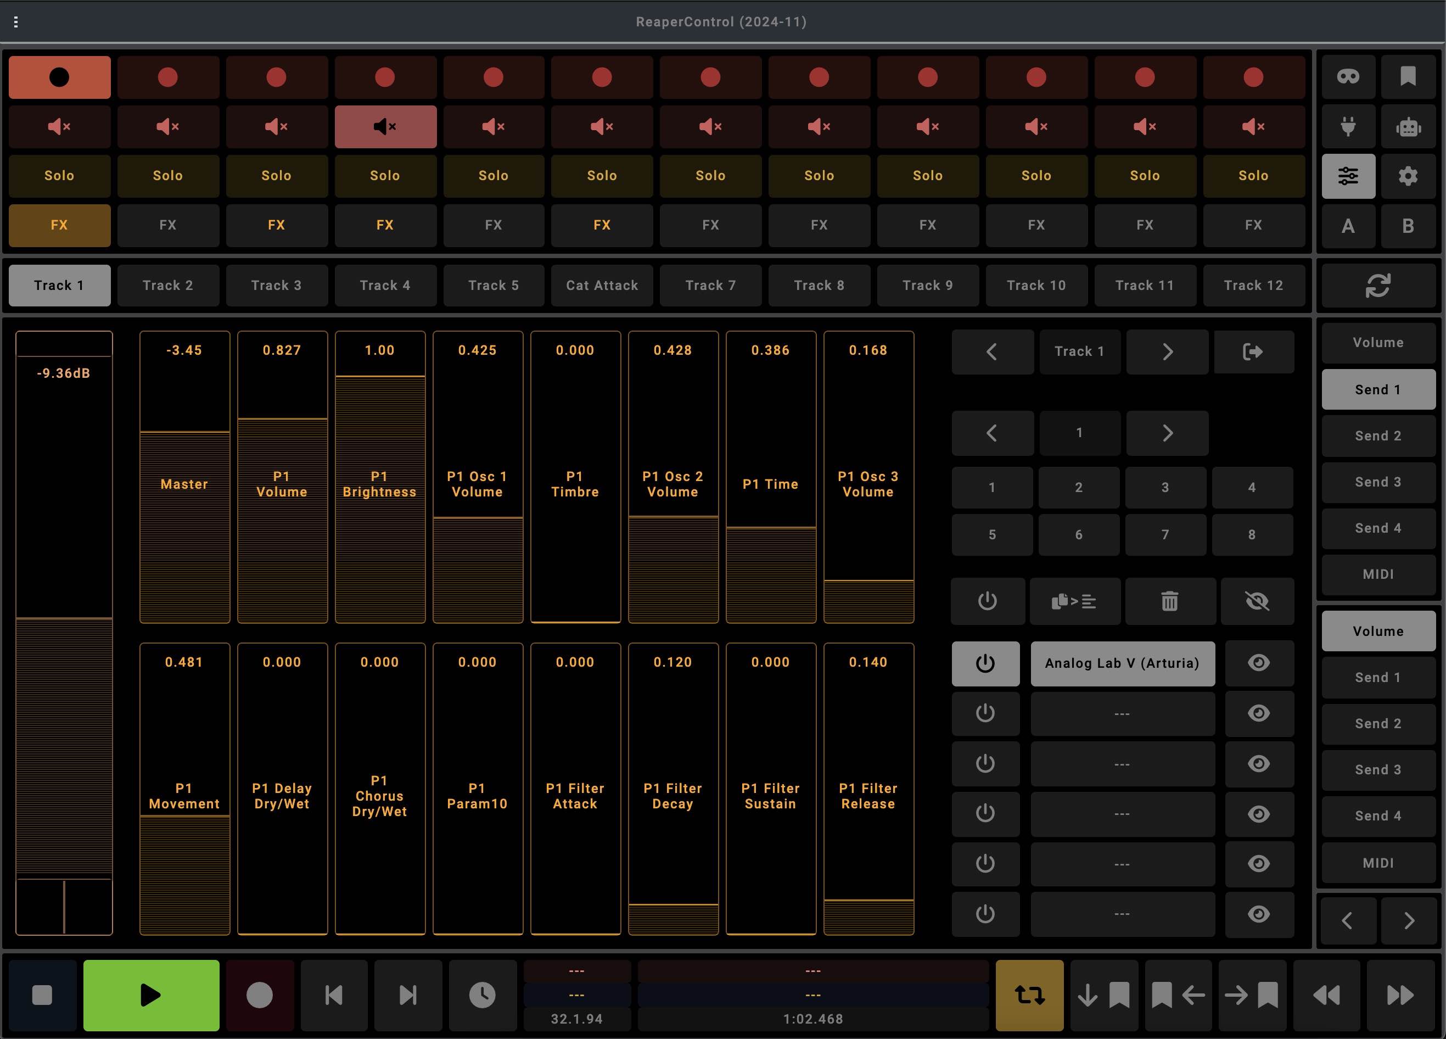Toggle eye visibility for Analog Lab V
This screenshot has height=1039, width=1446.
[x=1258, y=663]
